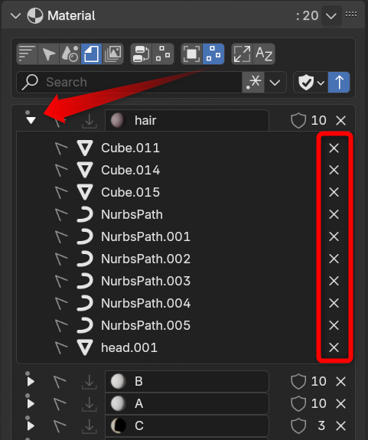Image resolution: width=368 pixels, height=440 pixels.
Task: Toggle the blue up-arrow sort direction button
Action: [x=339, y=82]
